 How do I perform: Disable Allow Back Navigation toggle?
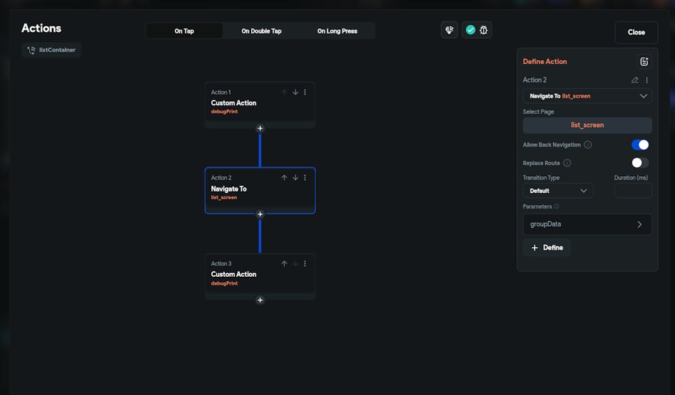click(x=640, y=144)
